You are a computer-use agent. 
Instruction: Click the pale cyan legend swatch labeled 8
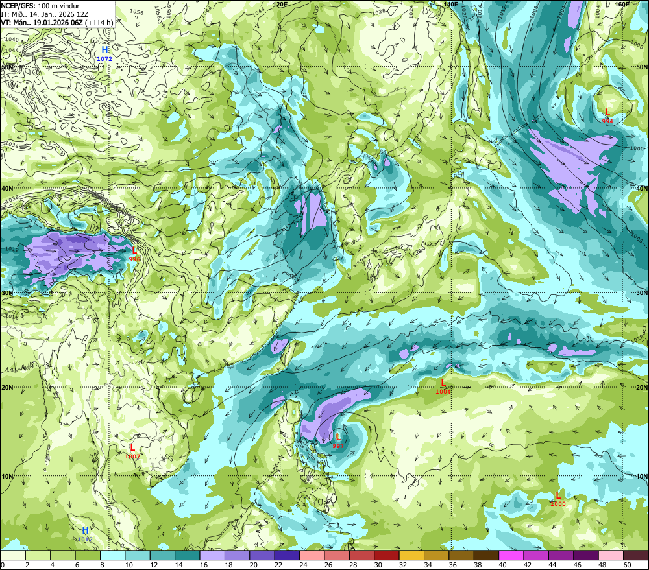[112, 556]
